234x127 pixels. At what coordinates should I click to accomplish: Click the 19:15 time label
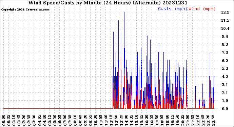pos(172,120)
